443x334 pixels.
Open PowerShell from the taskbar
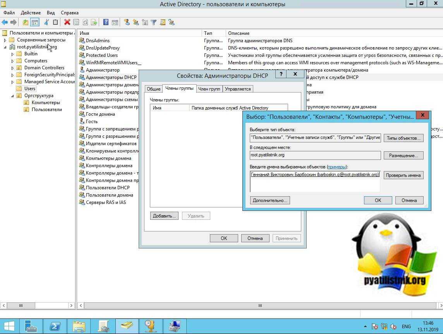[x=54, y=325]
